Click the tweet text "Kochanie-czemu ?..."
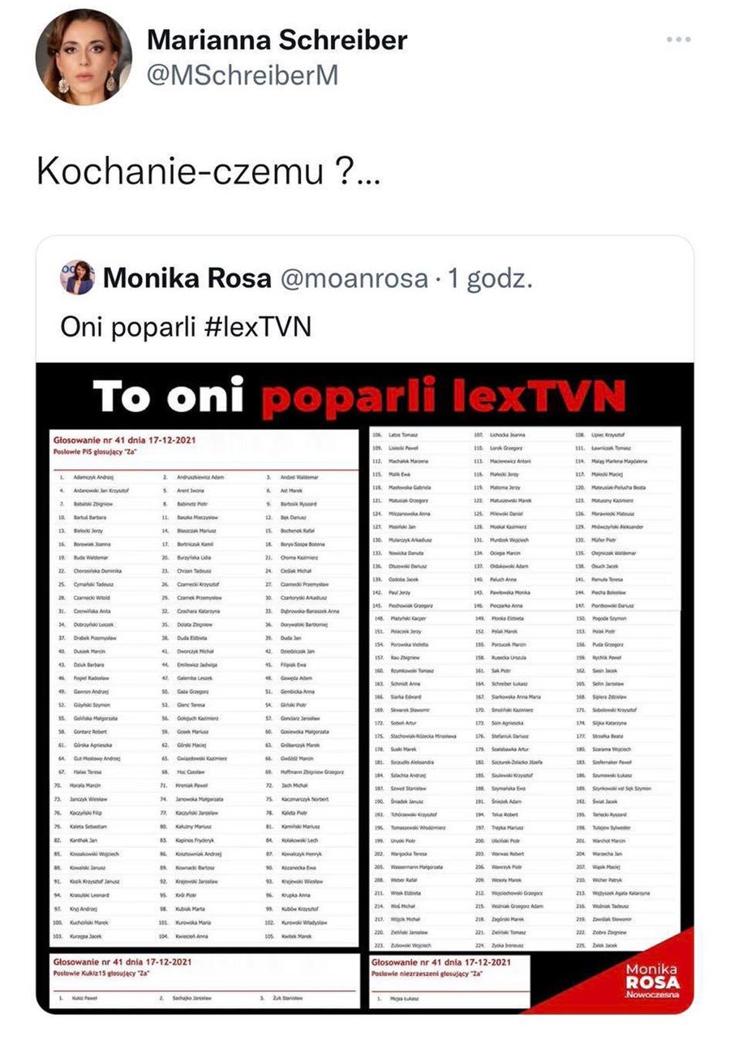The width and height of the screenshot is (730, 1040). click(207, 173)
